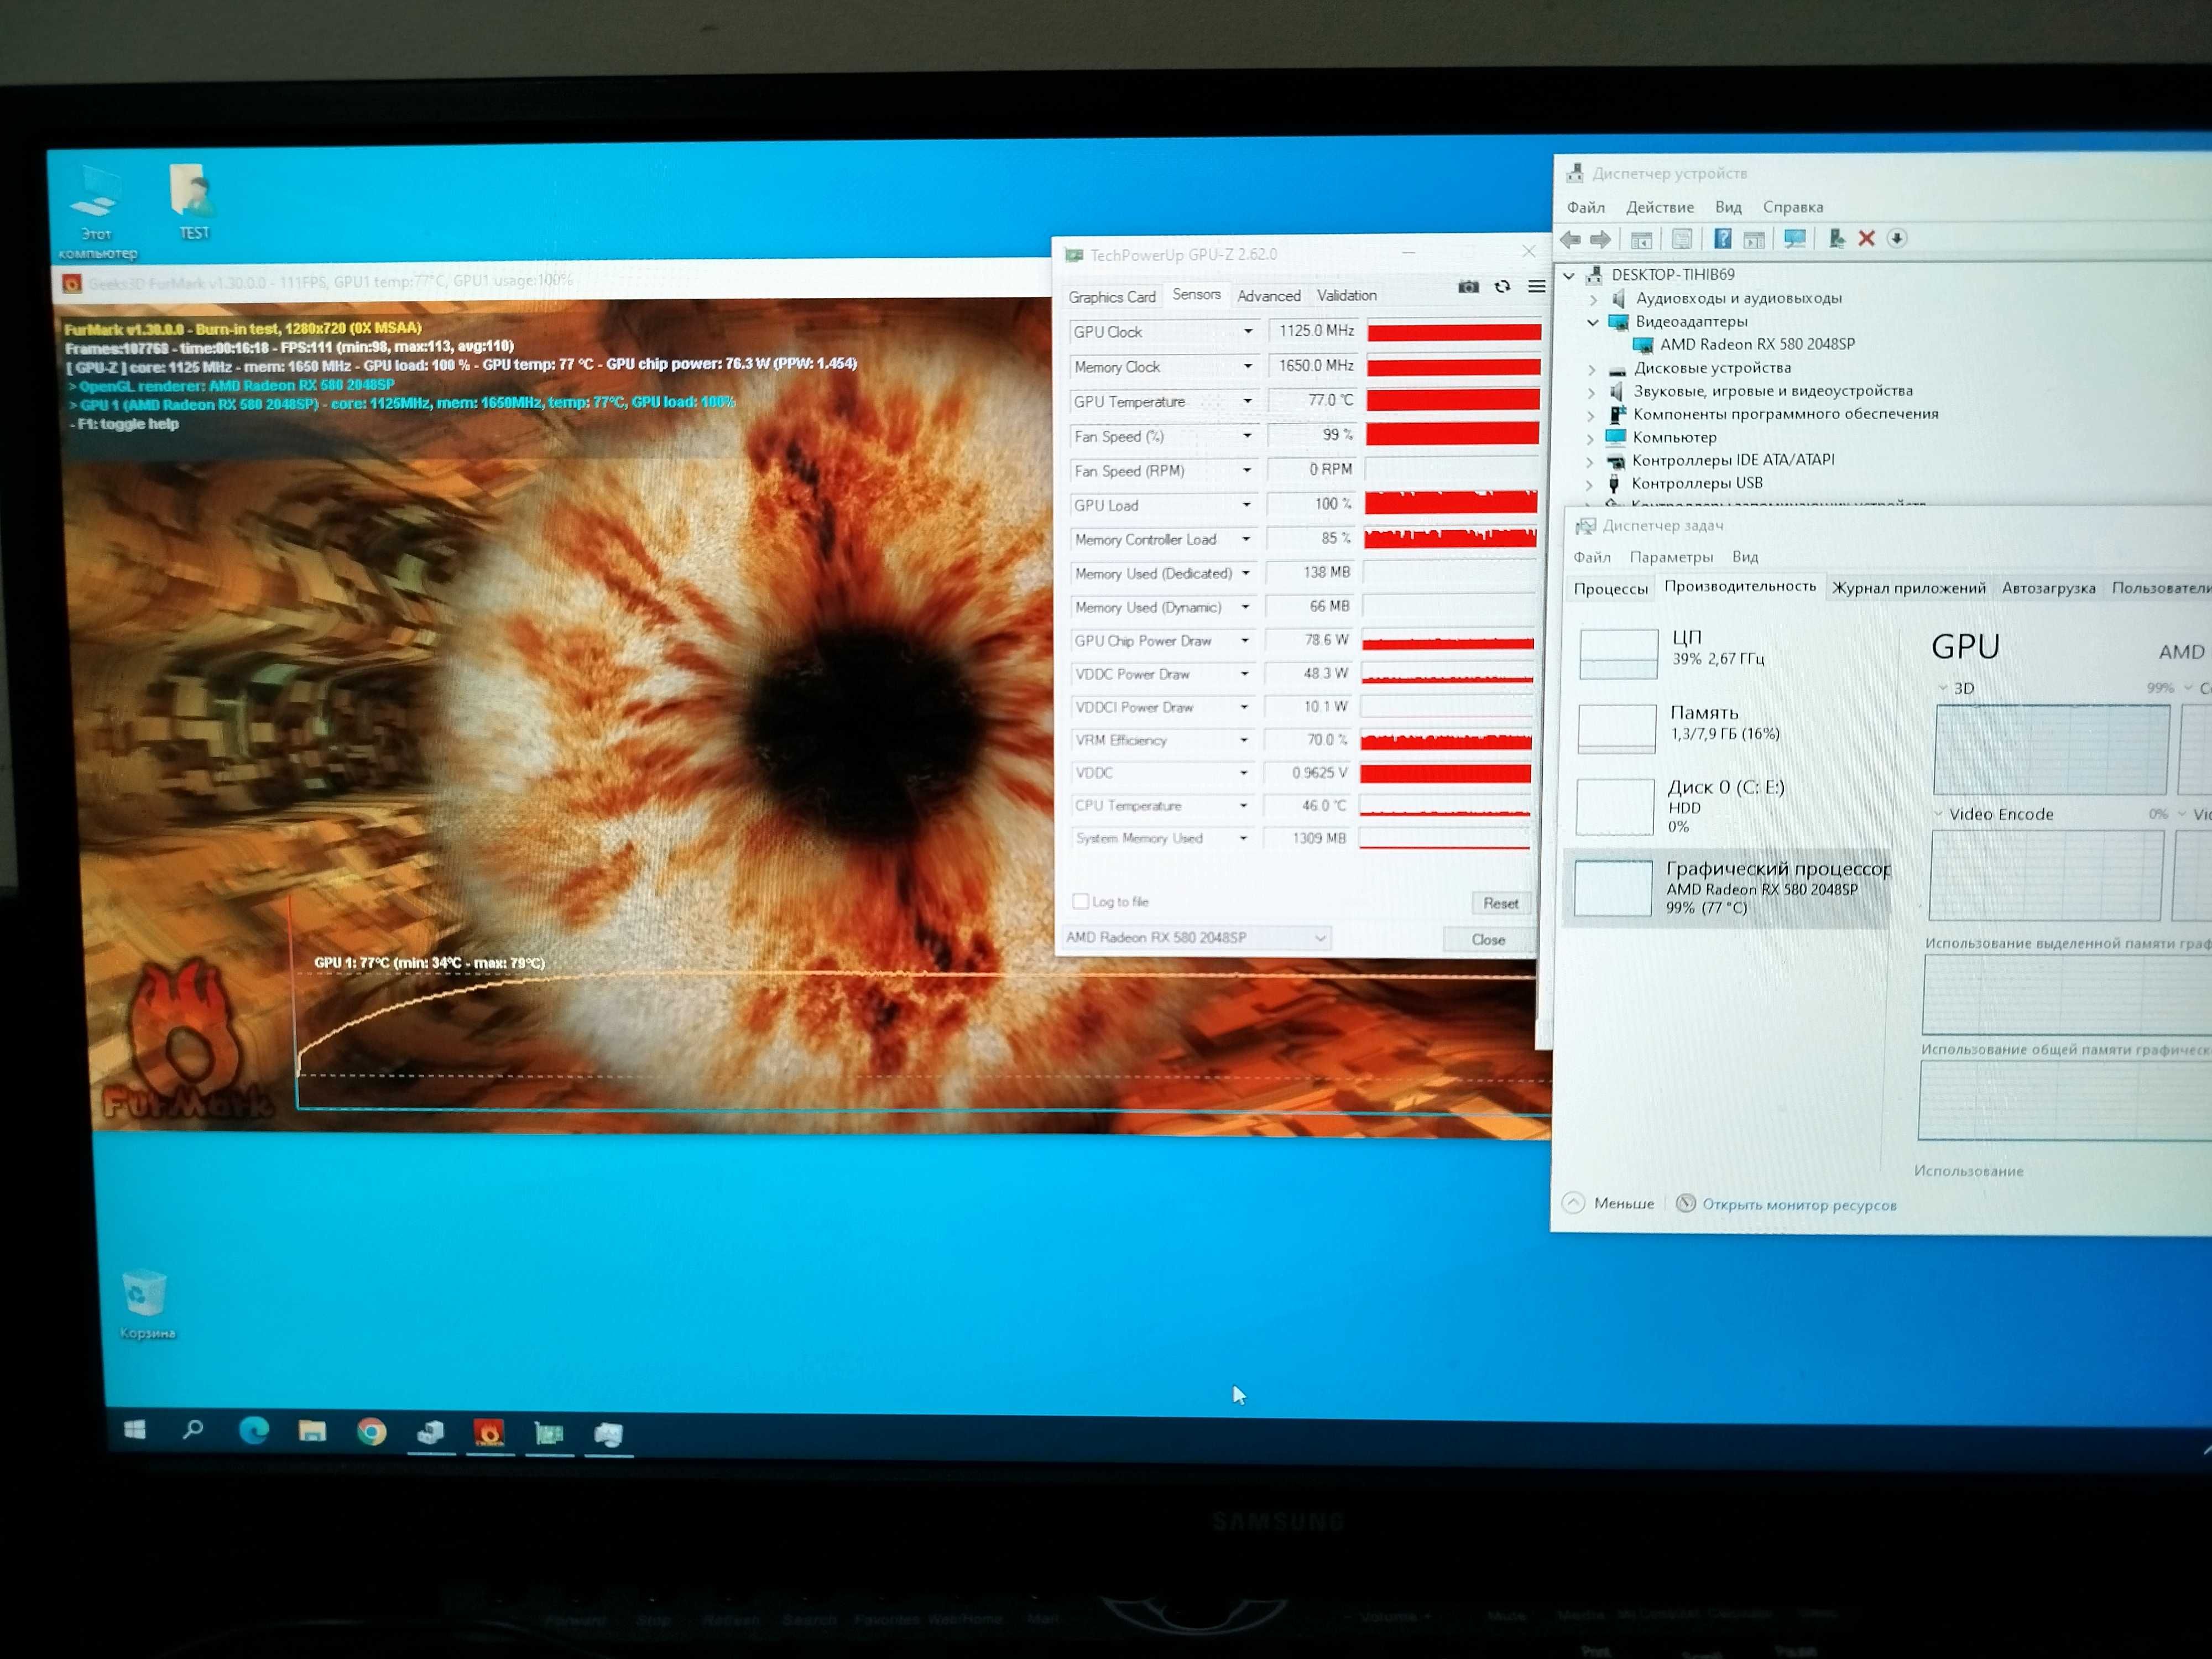The height and width of the screenshot is (1659, 2212).
Task: Open Журнал приложений tab in Task Manager
Action: tap(1908, 588)
